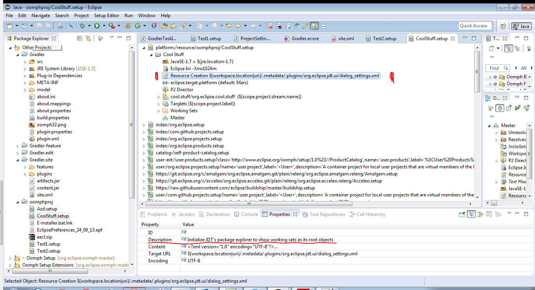
Task: Click Collapse All in Package Explorer
Action: click(79, 38)
